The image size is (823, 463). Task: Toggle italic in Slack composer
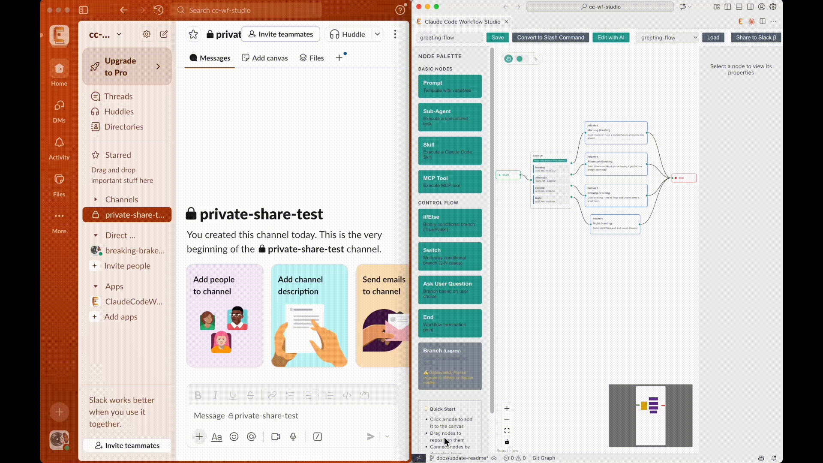tap(216, 395)
